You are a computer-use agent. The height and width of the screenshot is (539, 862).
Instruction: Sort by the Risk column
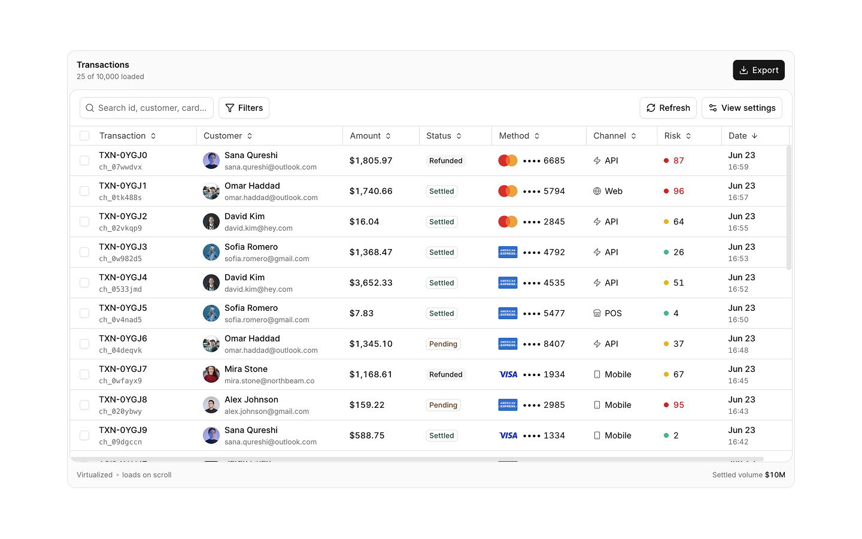678,136
